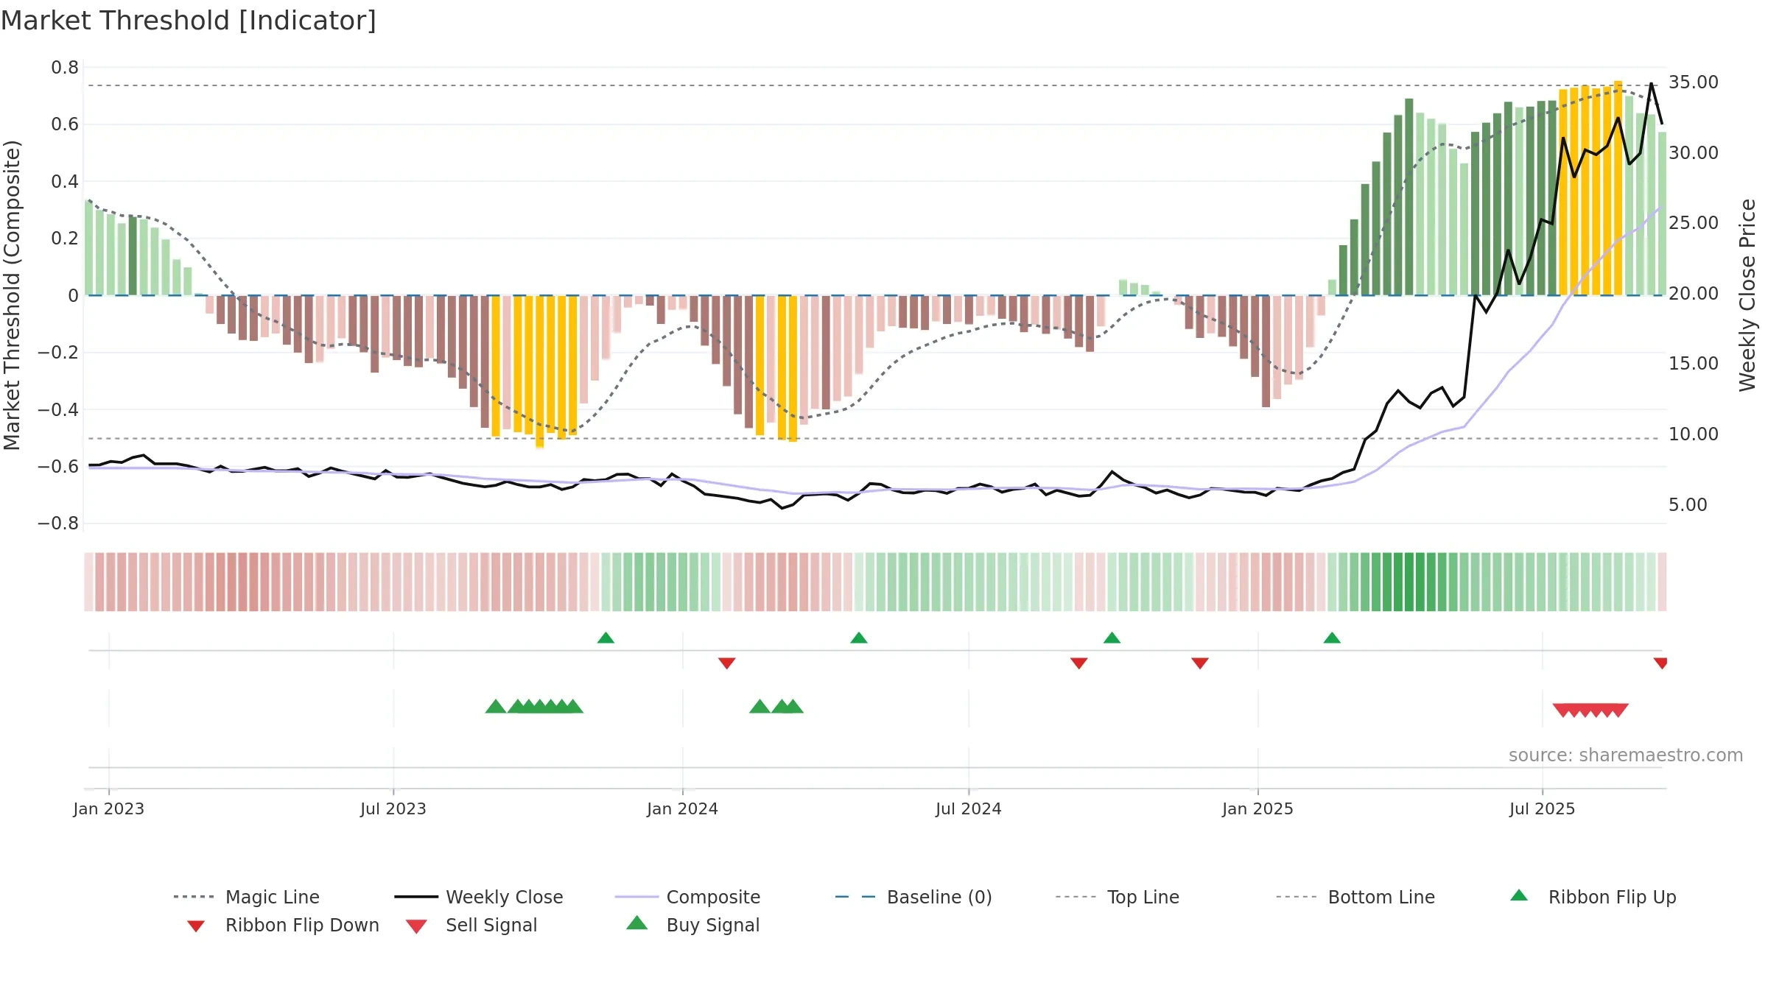Click the Market Threshold [Indicator] title

pos(189,21)
